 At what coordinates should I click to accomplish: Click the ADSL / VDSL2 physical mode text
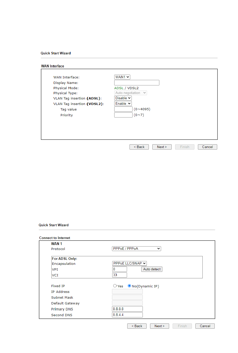(x=126, y=88)
